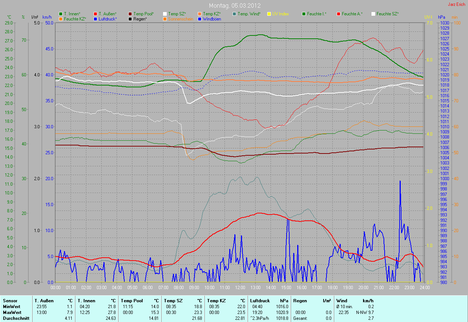Click the Jarz Erich text in corner
This screenshot has height=322, width=468.
tap(457, 4)
